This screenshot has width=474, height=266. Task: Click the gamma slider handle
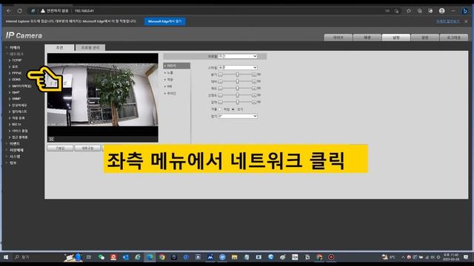(238, 102)
